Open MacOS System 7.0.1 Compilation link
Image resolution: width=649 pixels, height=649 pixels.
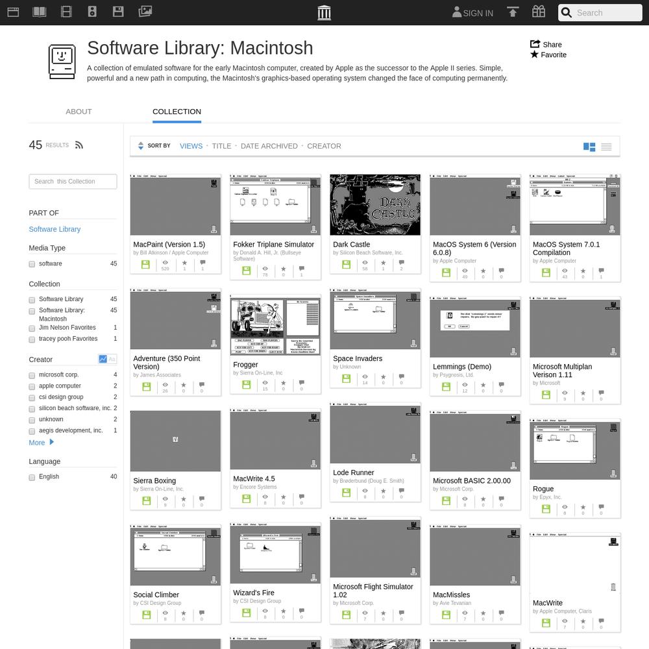click(566, 249)
